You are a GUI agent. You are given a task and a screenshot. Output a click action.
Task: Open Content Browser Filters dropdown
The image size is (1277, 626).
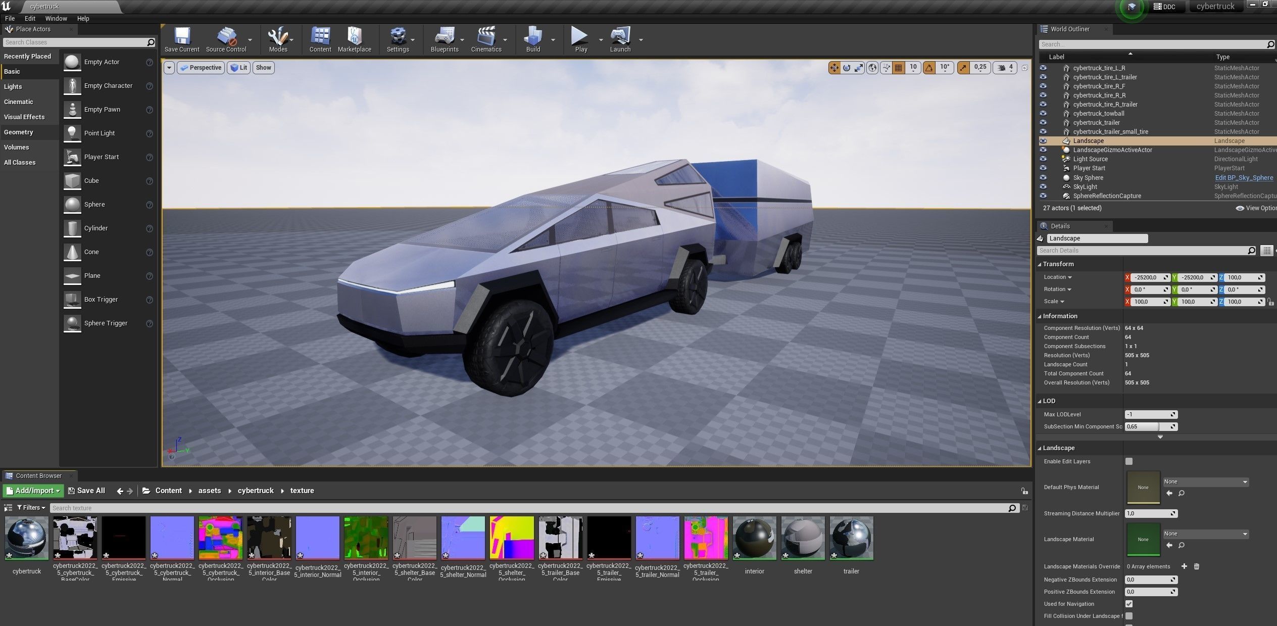[x=31, y=508]
